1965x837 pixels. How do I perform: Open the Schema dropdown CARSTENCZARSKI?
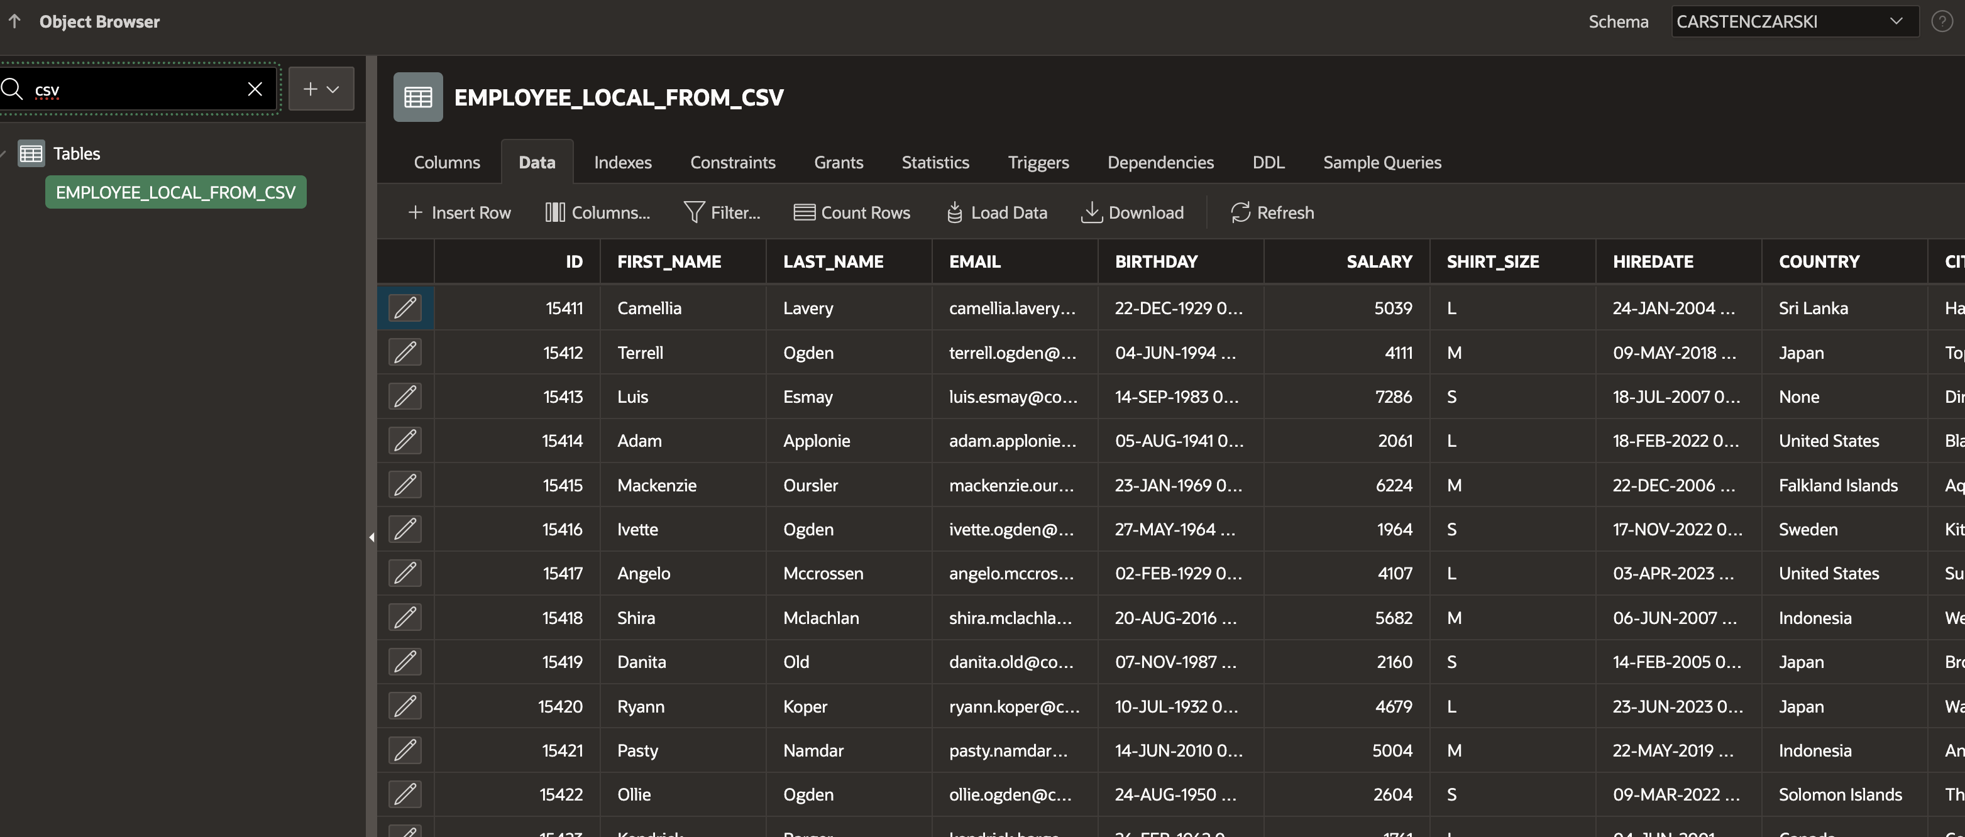tap(1793, 21)
